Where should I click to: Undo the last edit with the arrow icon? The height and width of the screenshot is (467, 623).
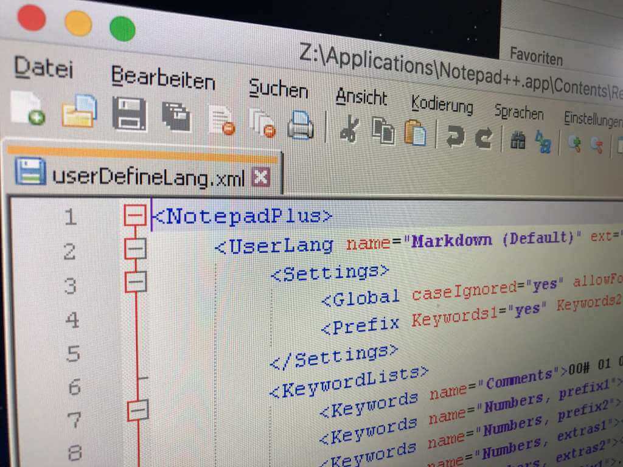pos(455,136)
